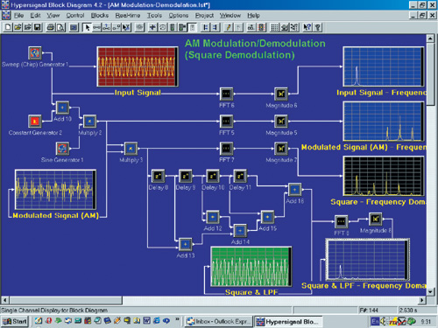438x328 pixels.
Task: Select the Magnitude 5 block
Action: point(281,121)
